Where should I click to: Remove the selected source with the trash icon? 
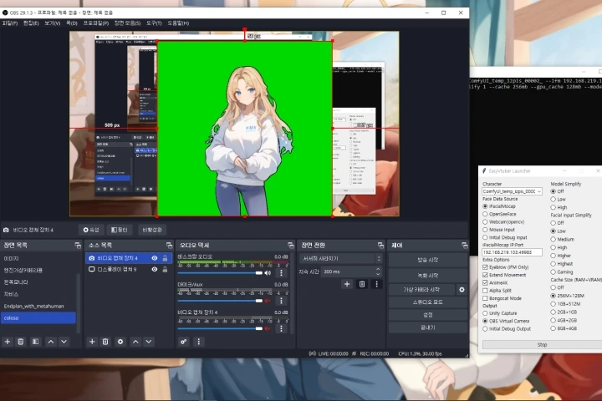click(105, 342)
